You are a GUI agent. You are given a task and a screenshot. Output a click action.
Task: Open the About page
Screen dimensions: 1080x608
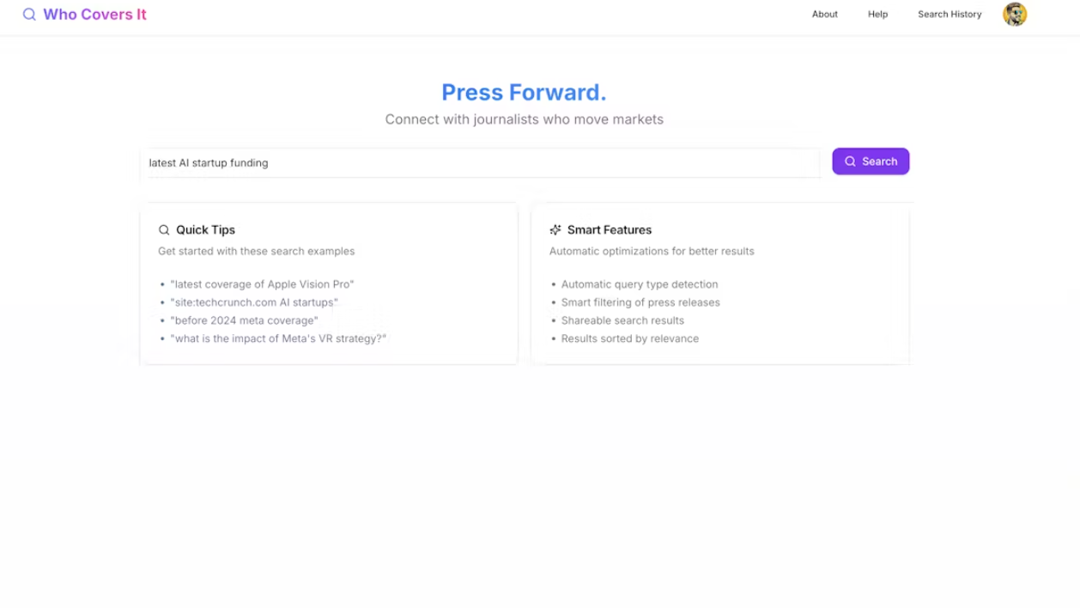[x=825, y=15]
